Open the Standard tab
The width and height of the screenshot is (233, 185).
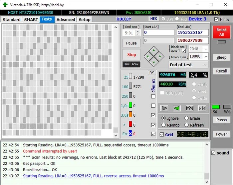coord(12,20)
